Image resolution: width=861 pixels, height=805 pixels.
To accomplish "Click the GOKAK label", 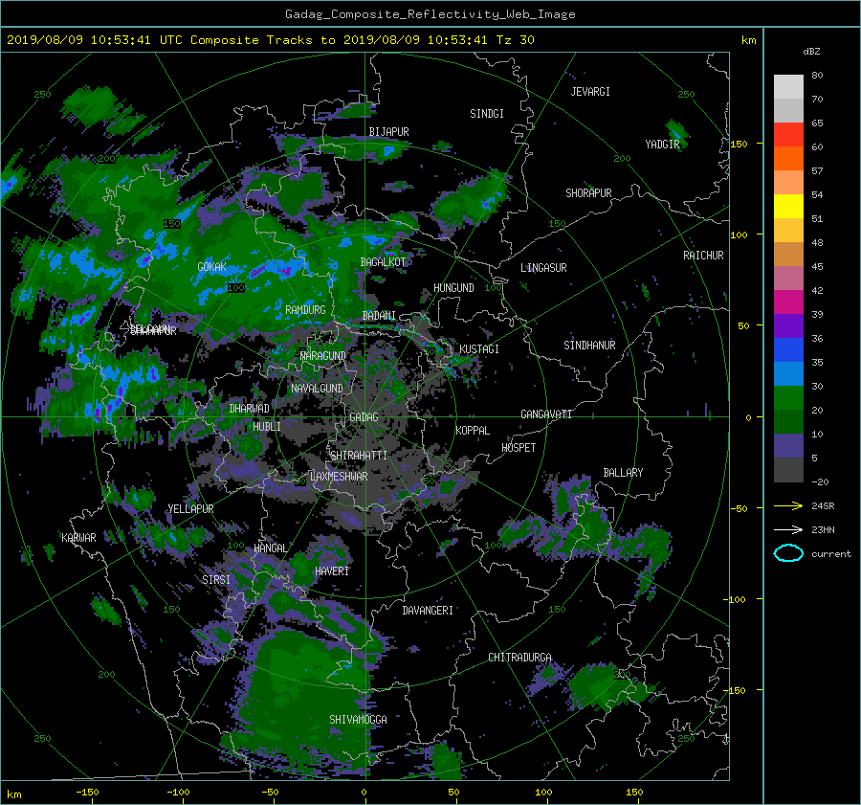I will click(211, 267).
